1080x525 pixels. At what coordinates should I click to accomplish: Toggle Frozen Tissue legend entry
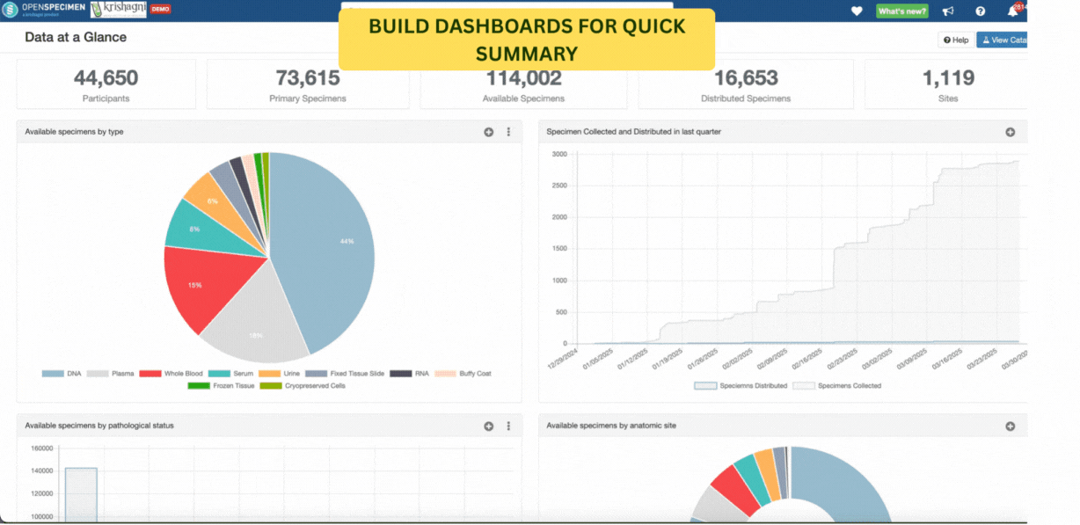(221, 385)
